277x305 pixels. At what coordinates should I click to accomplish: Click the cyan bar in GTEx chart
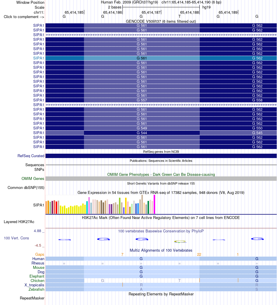pyautogui.click(x=87, y=208)
